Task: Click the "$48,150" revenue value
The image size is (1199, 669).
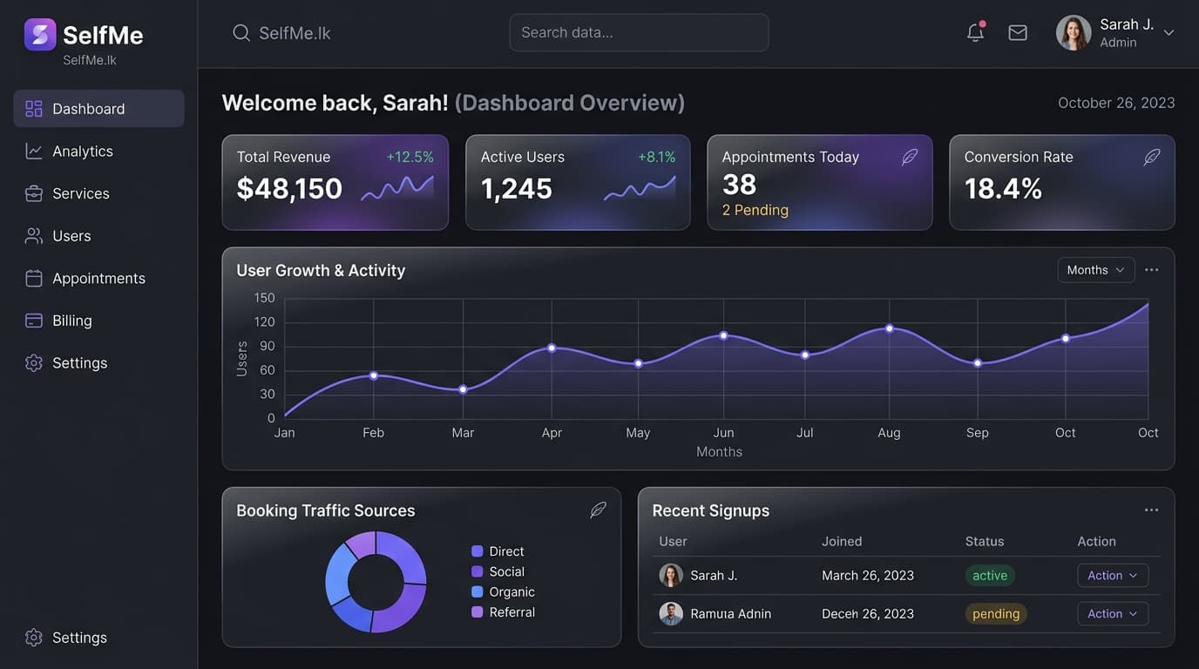Action: click(x=289, y=189)
